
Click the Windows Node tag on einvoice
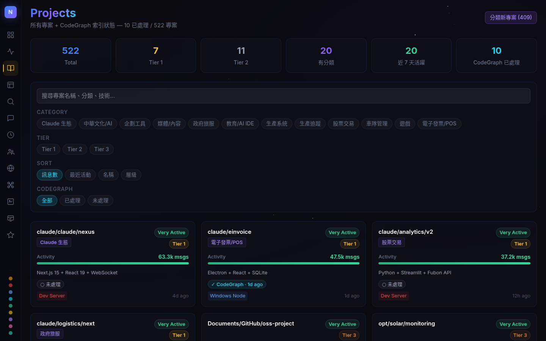227,296
